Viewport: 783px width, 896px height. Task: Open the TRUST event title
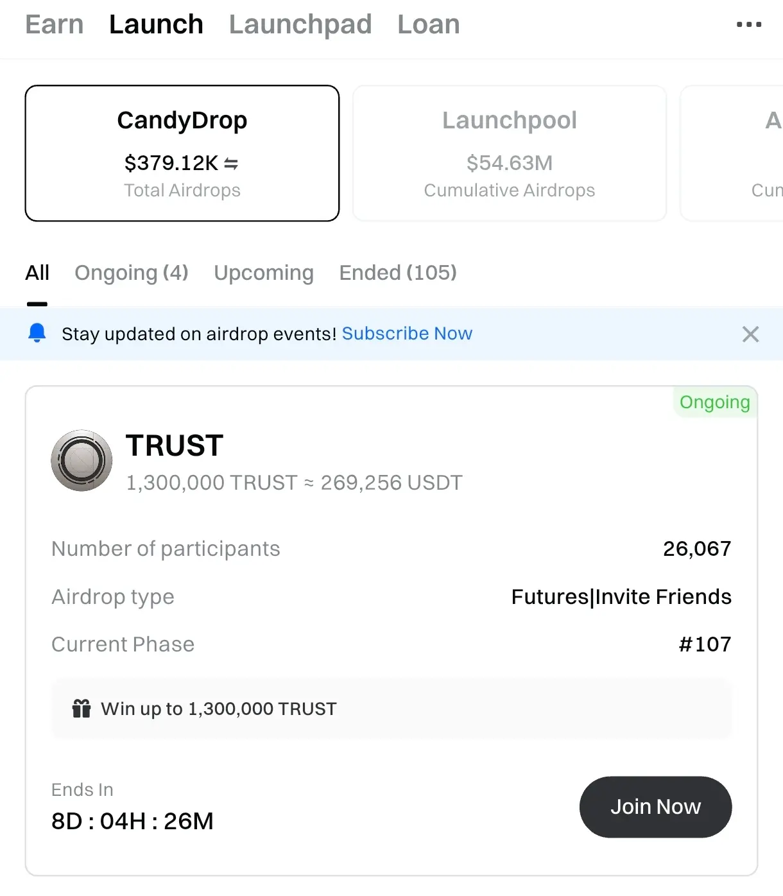click(175, 445)
